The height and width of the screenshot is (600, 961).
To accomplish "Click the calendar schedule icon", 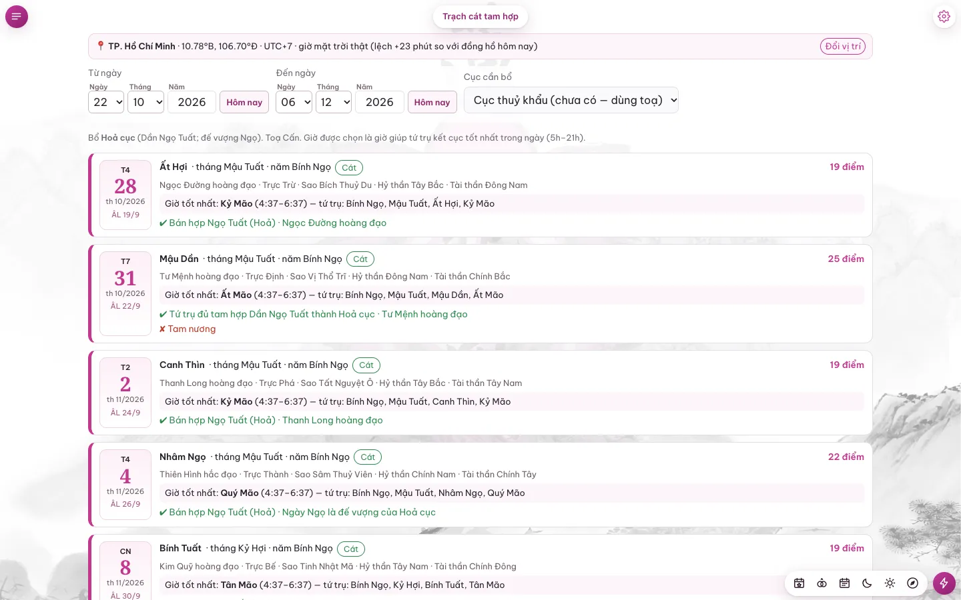I will point(844,583).
